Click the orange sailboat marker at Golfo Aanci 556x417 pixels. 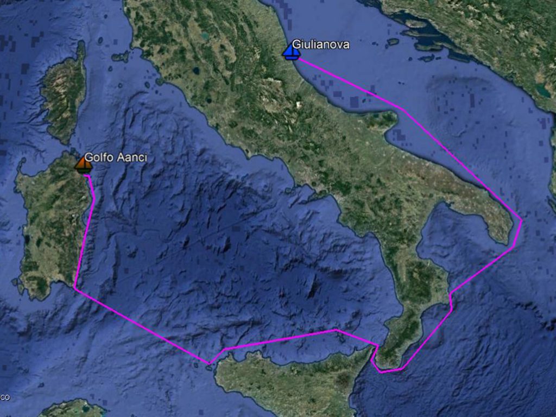pyautogui.click(x=83, y=165)
